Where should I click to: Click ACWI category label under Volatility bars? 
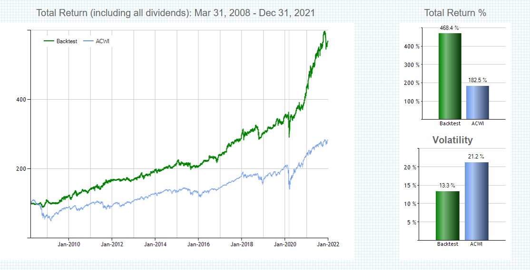(x=476, y=244)
